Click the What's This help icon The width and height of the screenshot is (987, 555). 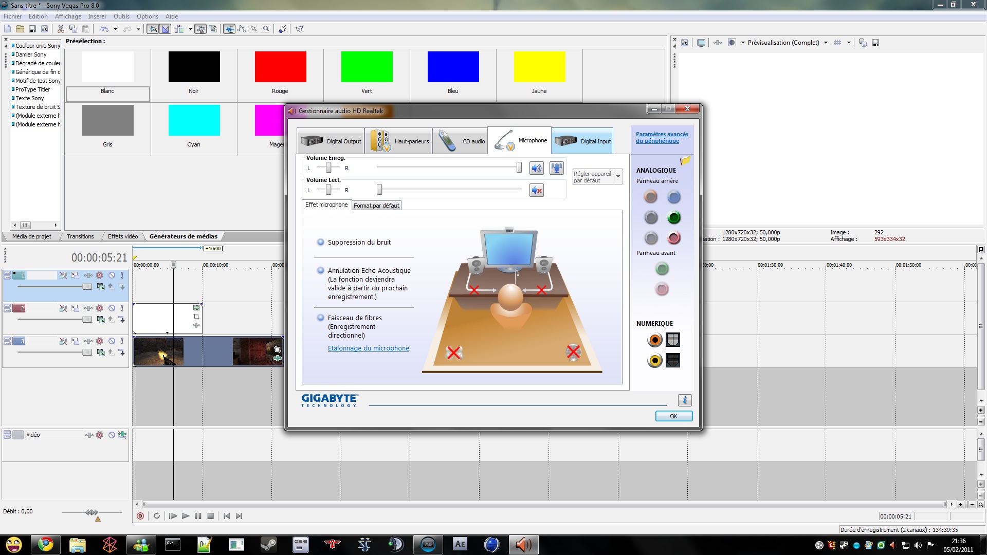[299, 29]
